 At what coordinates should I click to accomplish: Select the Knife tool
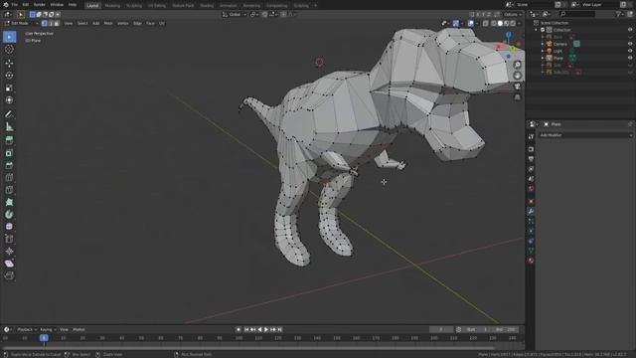(x=9, y=190)
